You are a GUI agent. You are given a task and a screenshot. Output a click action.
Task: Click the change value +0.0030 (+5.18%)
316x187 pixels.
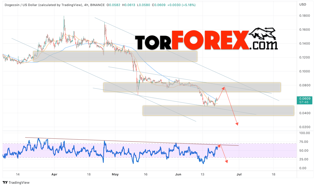coord(181,5)
